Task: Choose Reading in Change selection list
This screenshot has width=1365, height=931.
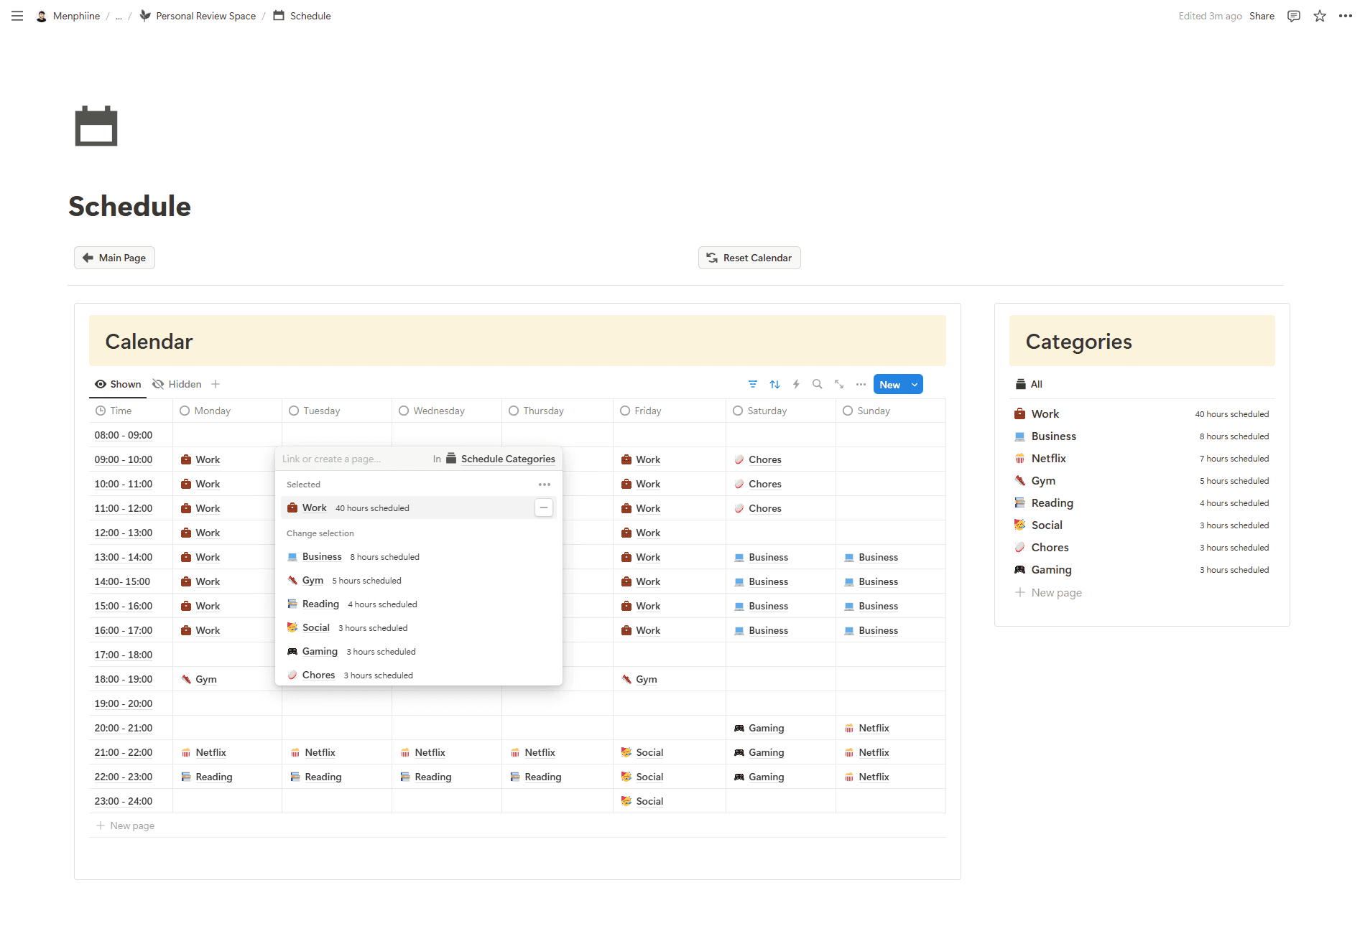Action: (x=419, y=604)
